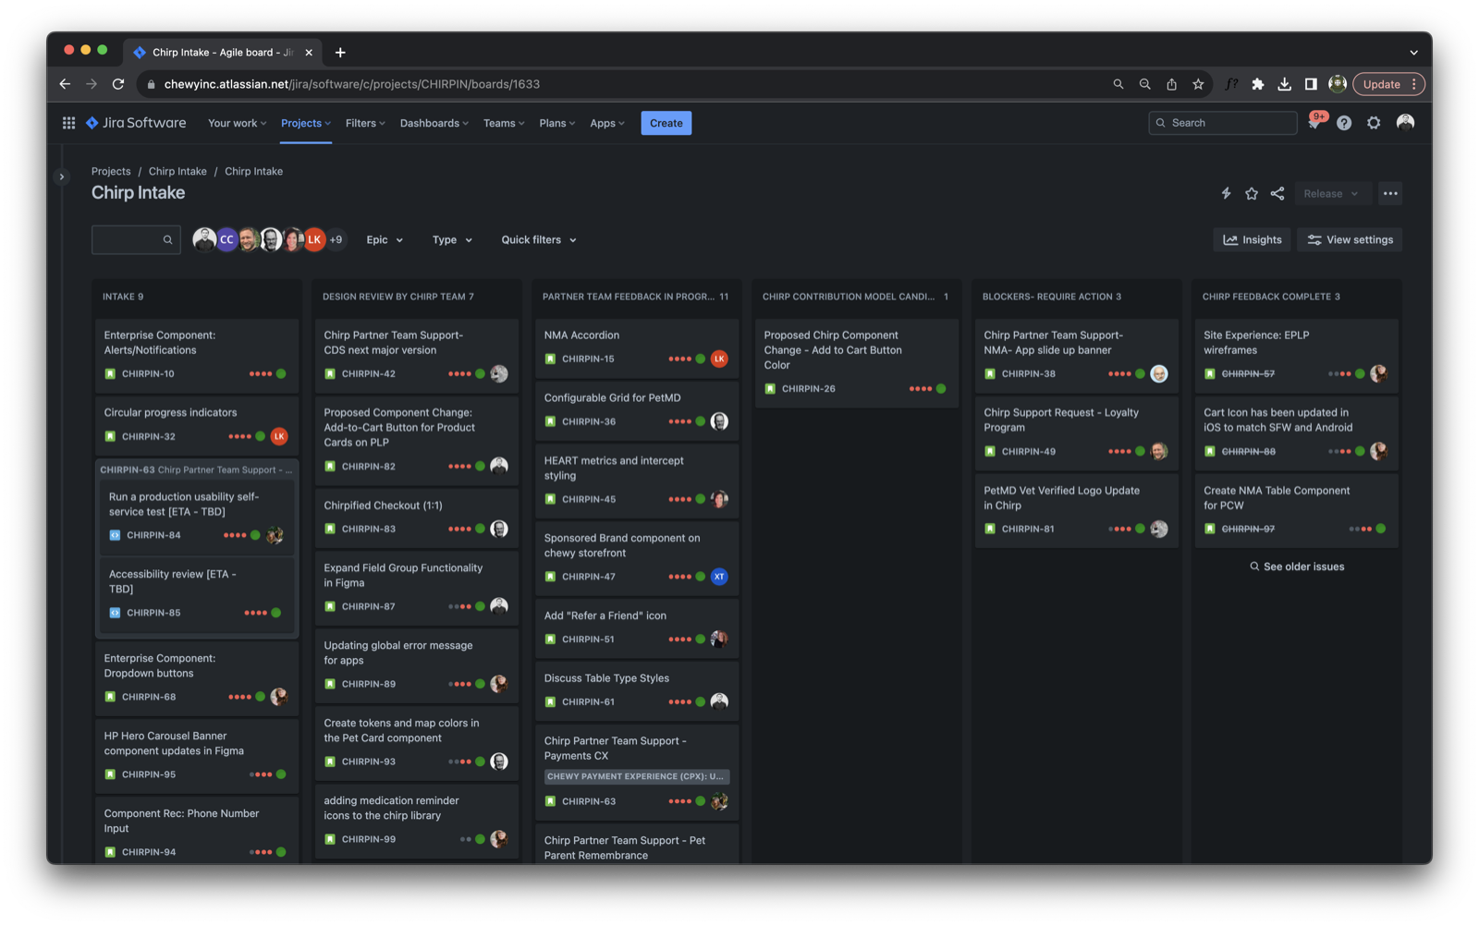Image resolution: width=1479 pixels, height=926 pixels.
Task: Click the Create button
Action: (666, 123)
